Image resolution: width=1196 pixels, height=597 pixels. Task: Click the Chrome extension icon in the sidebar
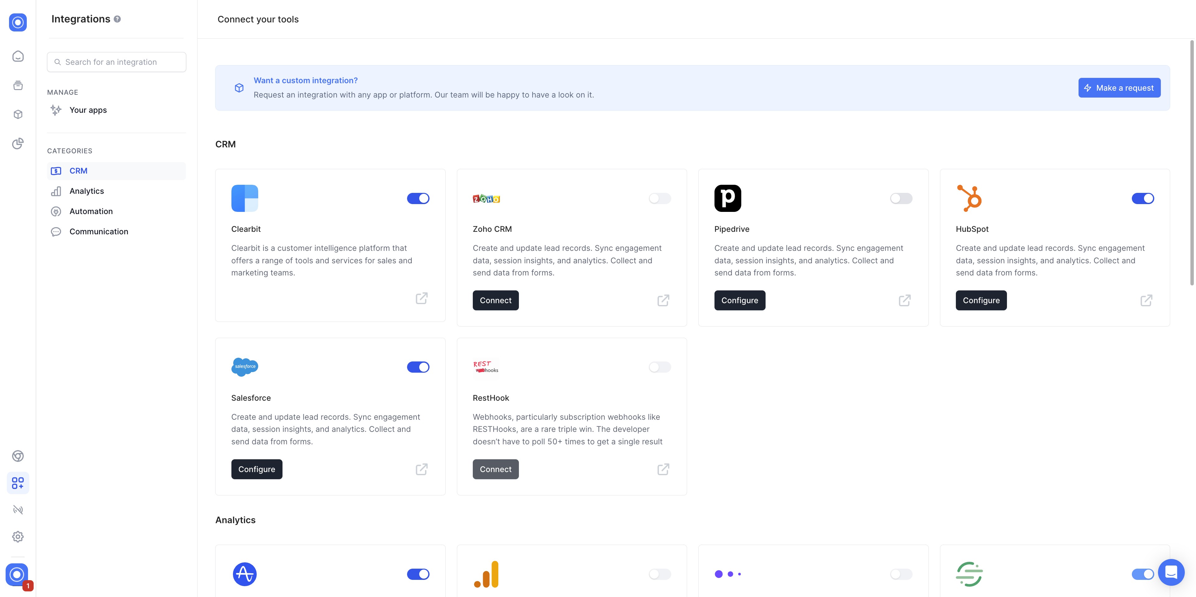click(x=18, y=456)
